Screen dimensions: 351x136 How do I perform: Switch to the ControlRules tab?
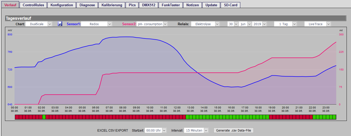pos(34,5)
